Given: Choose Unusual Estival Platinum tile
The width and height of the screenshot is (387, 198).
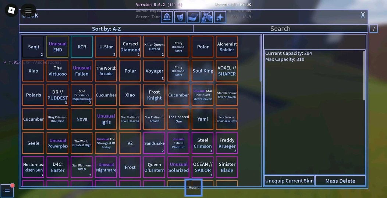Looking at the screenshot, I should coord(178,143).
